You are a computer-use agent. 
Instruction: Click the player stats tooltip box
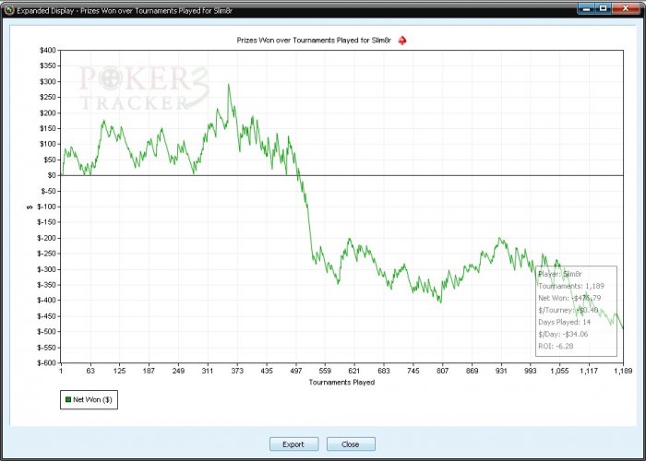tap(577, 311)
